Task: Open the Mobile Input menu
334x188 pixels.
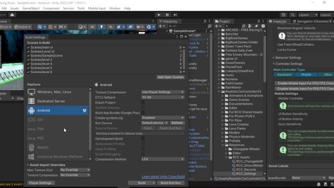Action: point(97,8)
